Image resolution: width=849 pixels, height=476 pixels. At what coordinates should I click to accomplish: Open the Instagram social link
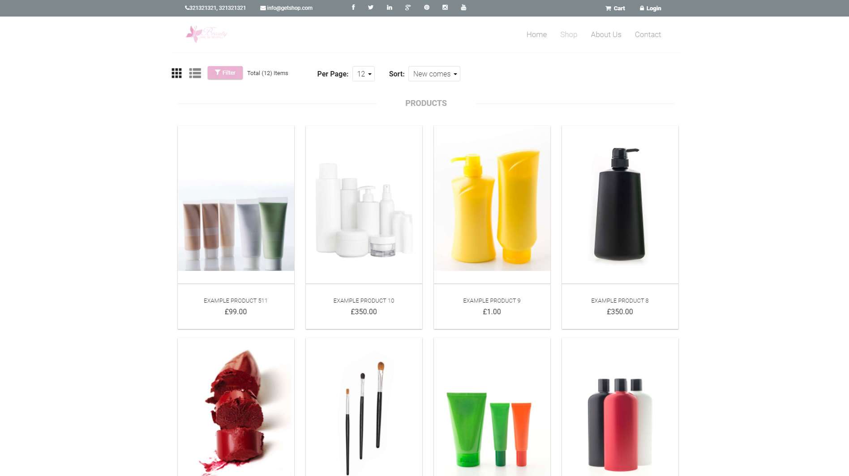445,8
